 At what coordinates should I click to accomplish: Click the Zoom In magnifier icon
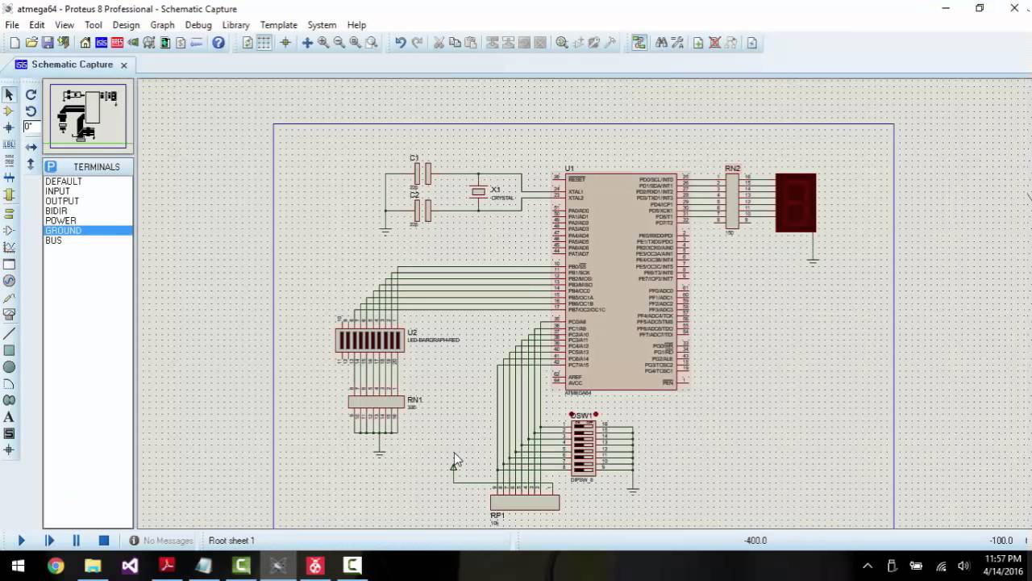323,43
